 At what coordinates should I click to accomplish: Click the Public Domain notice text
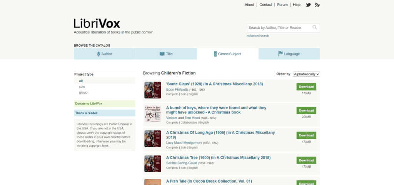click(x=105, y=135)
